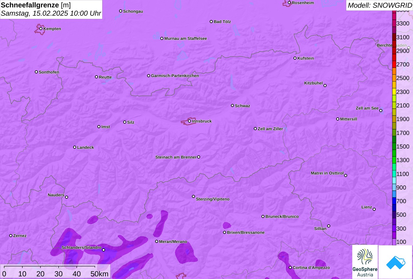Select the Steinach am Brenner marker
Viewport: 413px width, 279px height.
(x=199, y=157)
